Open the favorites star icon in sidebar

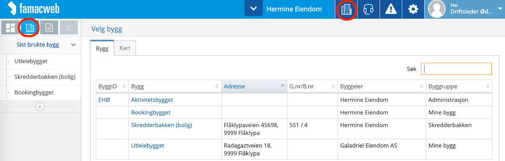point(69,28)
